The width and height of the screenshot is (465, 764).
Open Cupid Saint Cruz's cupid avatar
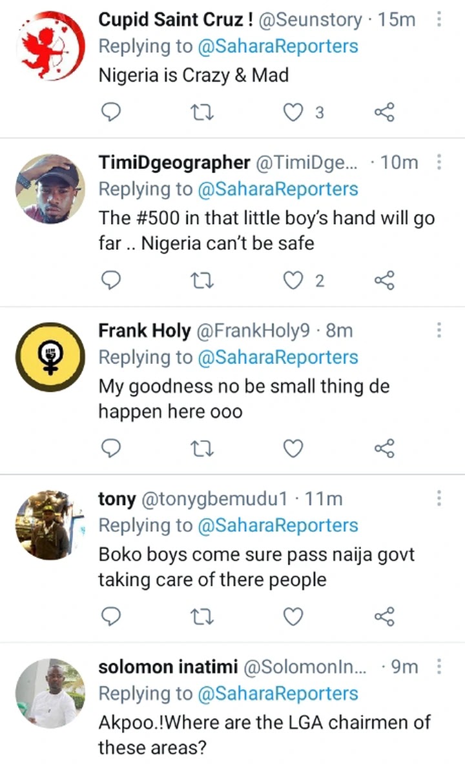tap(50, 46)
